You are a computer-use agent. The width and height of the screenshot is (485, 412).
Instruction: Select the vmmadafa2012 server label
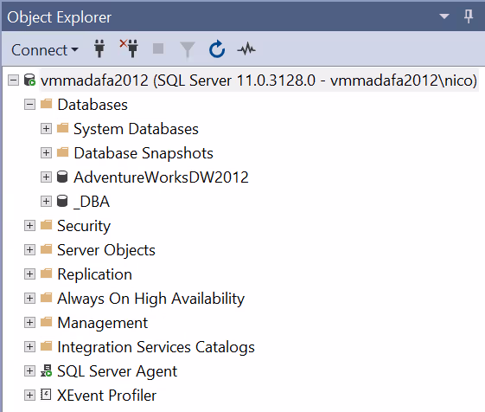pos(258,80)
